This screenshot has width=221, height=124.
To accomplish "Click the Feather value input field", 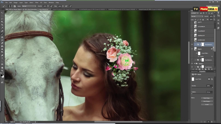I will coord(209,92).
